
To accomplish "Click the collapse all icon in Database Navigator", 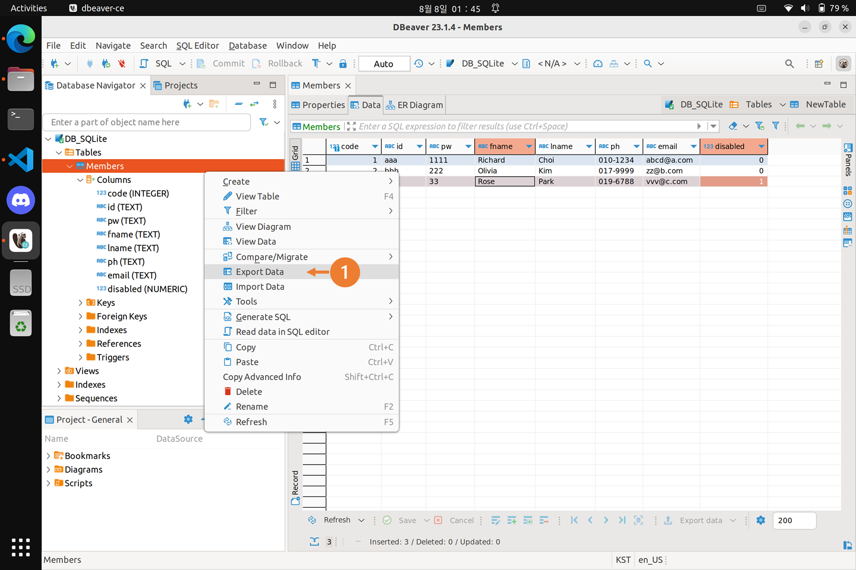I will point(238,104).
